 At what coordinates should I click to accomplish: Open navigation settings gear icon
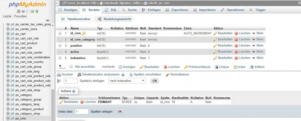(32, 11)
